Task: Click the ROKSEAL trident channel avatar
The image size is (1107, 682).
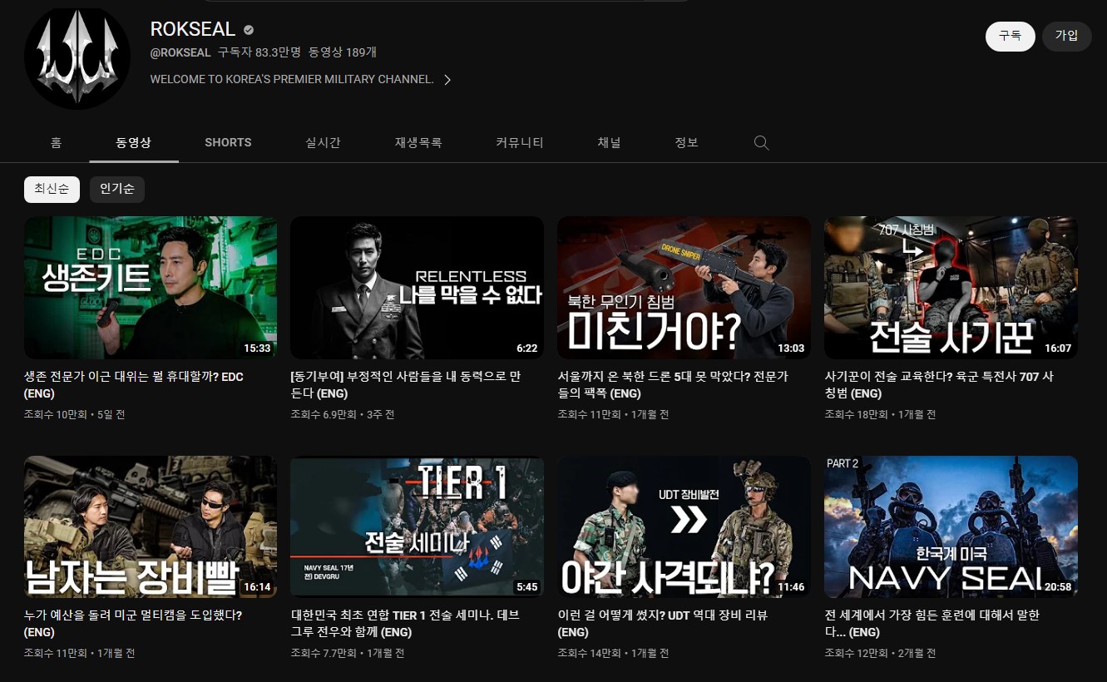Action: click(77, 58)
